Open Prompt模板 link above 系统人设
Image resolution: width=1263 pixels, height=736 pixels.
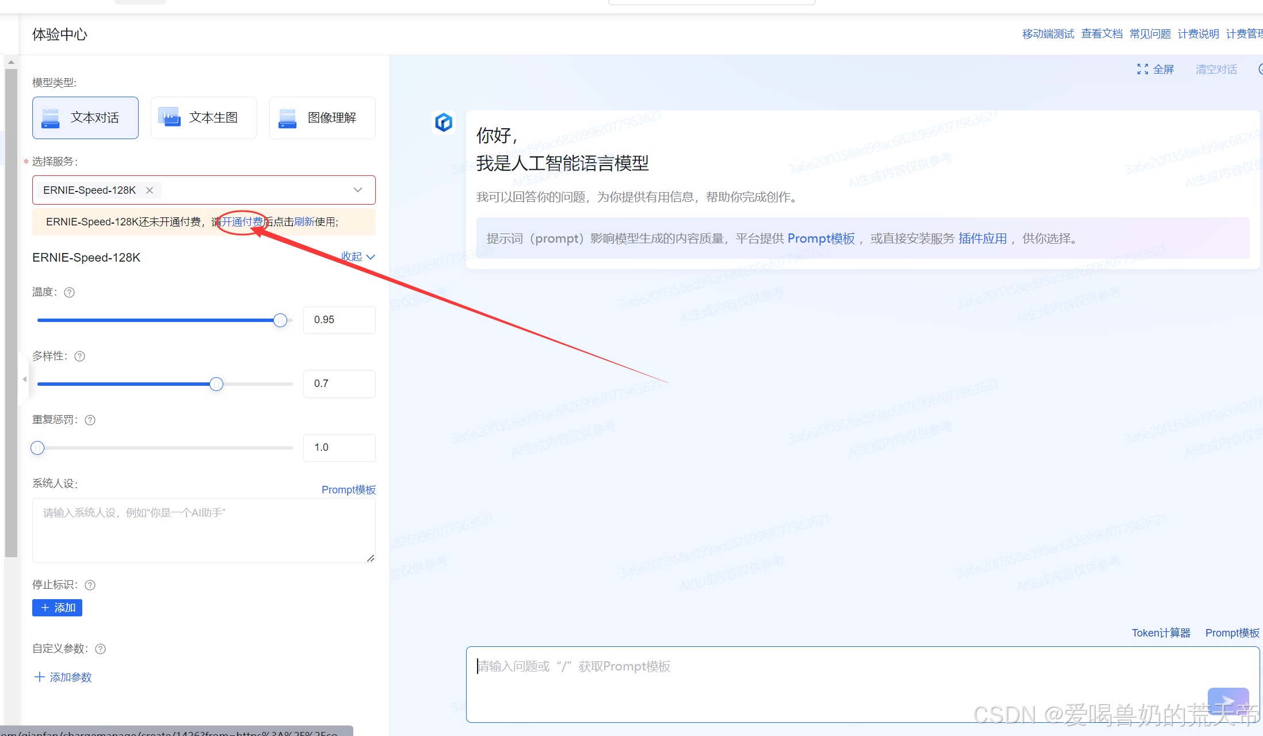pos(349,490)
